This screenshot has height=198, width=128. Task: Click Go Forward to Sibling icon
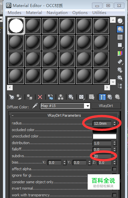(117, 97)
